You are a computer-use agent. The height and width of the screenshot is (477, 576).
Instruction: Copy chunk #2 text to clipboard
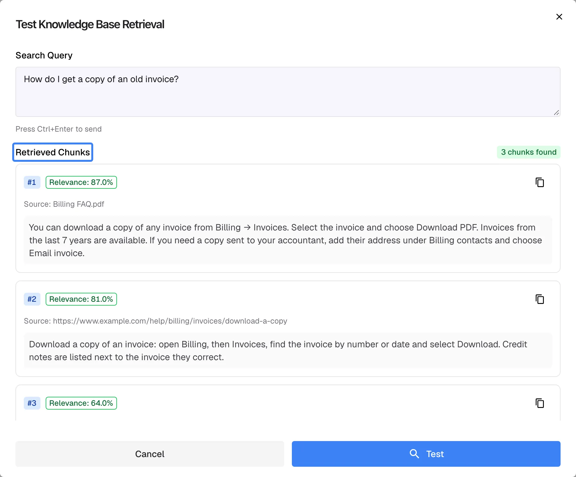(540, 299)
